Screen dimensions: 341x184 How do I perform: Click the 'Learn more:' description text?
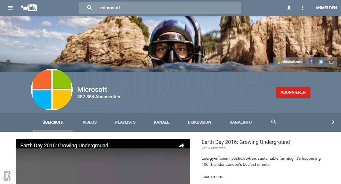[212, 176]
